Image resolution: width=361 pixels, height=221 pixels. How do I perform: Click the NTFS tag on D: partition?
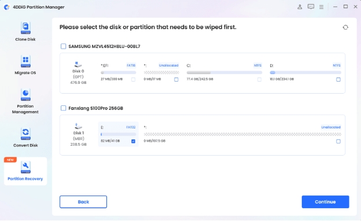[337, 65]
